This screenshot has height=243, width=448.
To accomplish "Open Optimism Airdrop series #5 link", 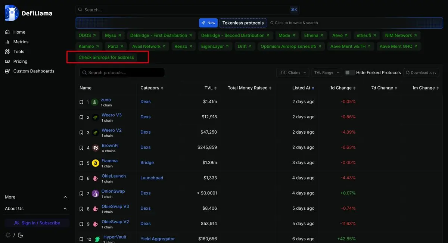I will pos(291,46).
